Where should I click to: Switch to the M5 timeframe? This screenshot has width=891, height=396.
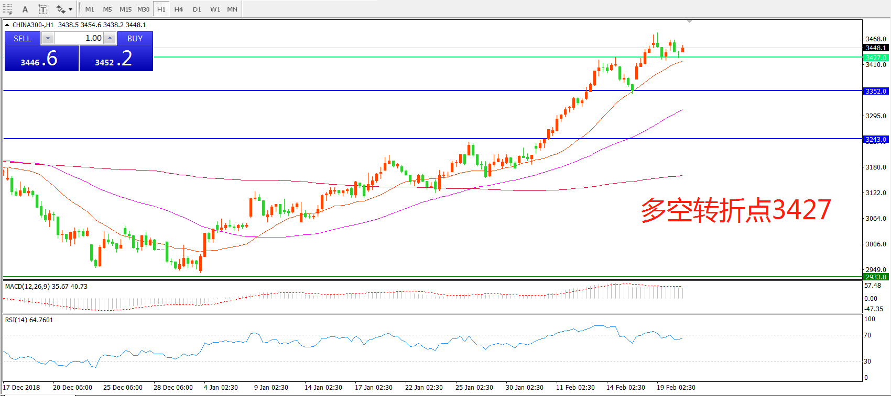[x=107, y=9]
